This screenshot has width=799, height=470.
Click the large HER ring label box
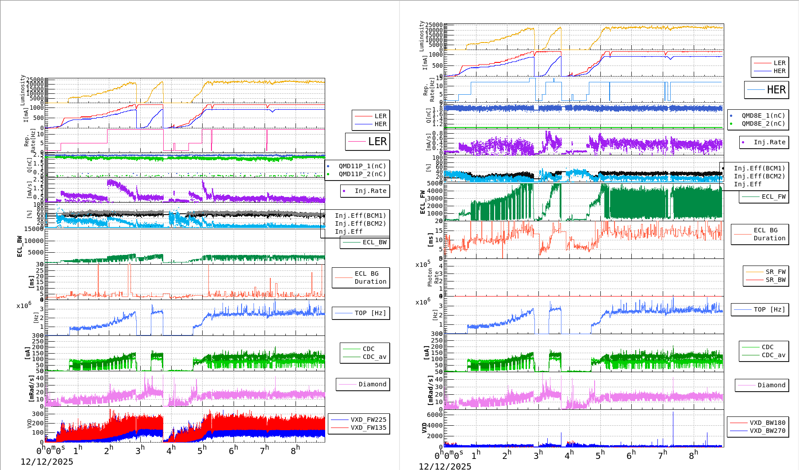766,90
